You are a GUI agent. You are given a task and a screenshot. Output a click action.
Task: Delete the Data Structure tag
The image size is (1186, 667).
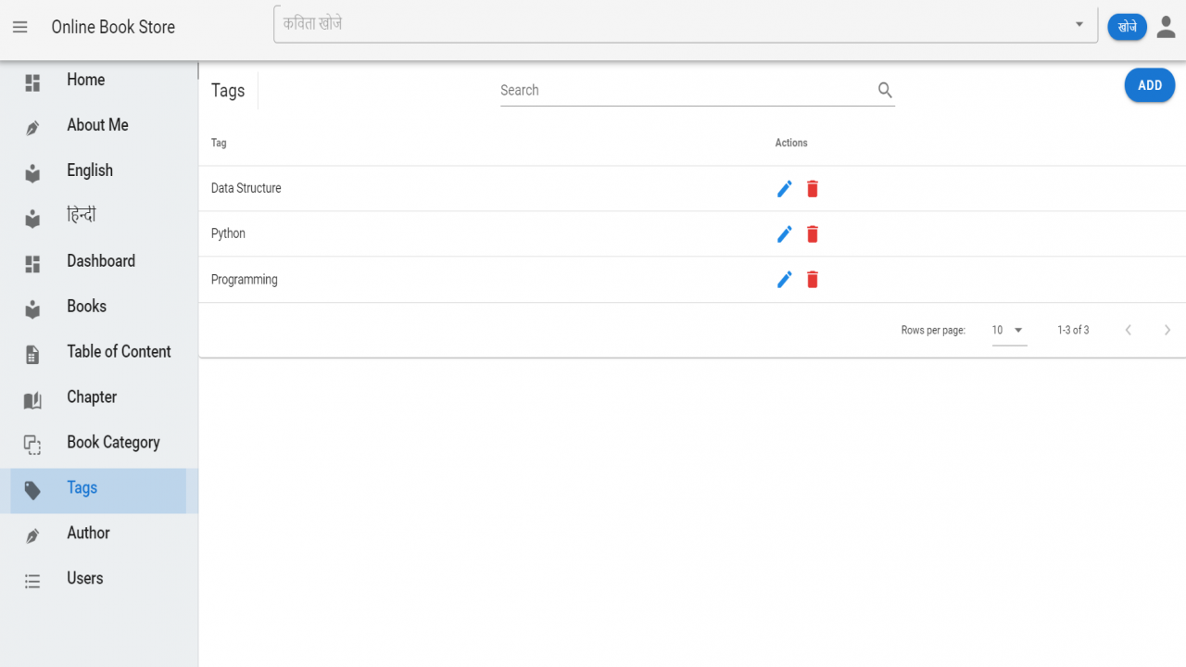click(813, 189)
